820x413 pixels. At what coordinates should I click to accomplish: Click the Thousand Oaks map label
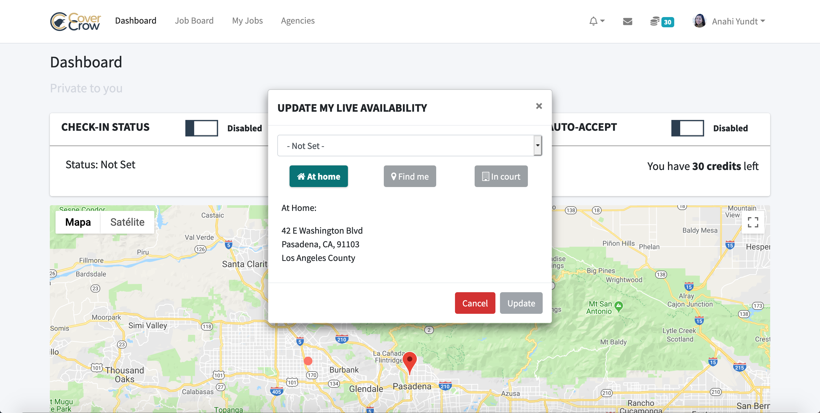[125, 375]
